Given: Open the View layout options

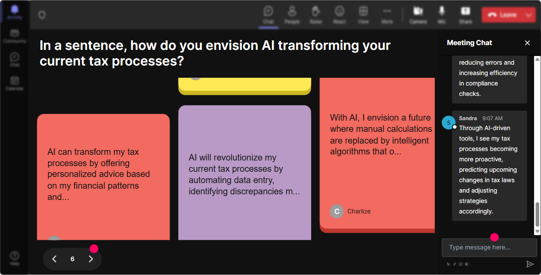Looking at the screenshot, I should click(x=363, y=15).
